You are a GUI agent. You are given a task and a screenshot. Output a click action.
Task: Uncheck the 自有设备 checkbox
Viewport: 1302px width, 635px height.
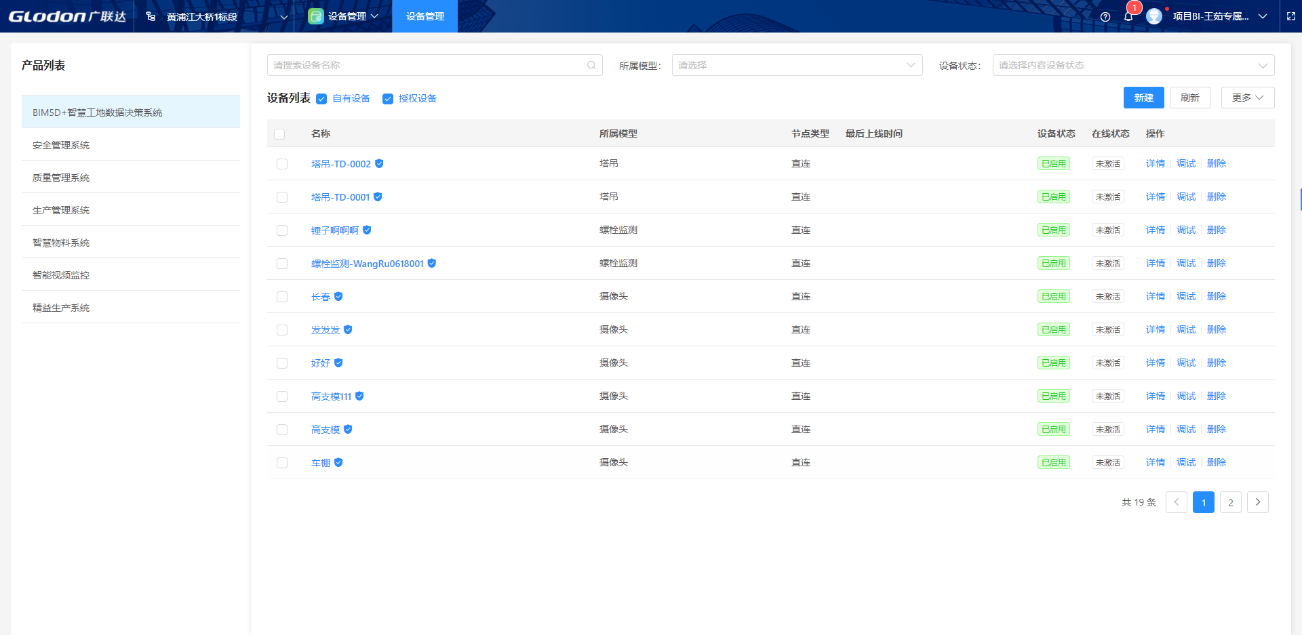[321, 99]
